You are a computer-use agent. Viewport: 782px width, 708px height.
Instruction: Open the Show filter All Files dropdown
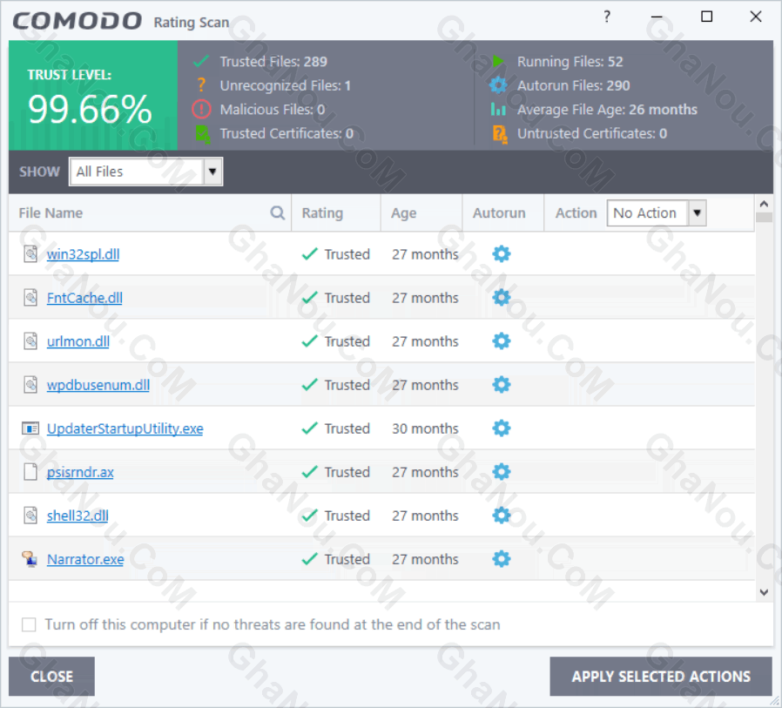click(x=145, y=172)
